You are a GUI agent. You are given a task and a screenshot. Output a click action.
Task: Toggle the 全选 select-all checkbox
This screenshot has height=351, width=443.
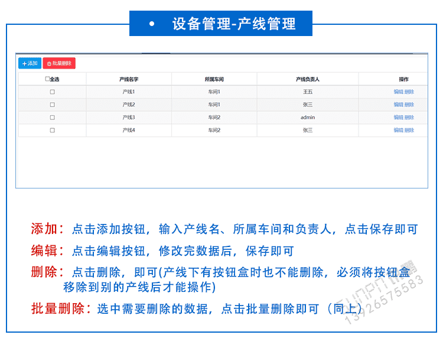pos(47,79)
